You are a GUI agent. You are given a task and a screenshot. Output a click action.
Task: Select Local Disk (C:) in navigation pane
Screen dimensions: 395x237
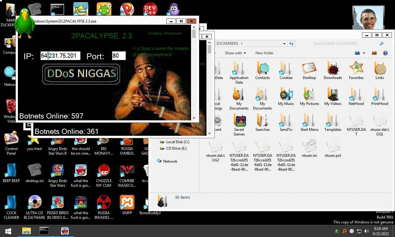[x=175, y=142]
